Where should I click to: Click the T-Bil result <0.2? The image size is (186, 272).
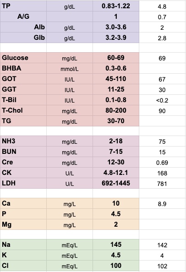(x=162, y=100)
